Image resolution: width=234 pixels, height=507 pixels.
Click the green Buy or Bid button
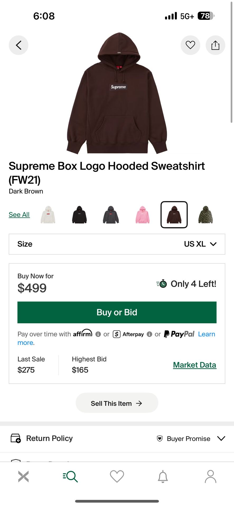[117, 312]
